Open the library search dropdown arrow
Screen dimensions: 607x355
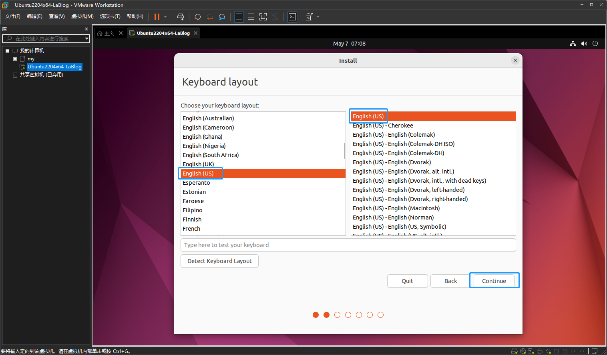click(x=86, y=38)
